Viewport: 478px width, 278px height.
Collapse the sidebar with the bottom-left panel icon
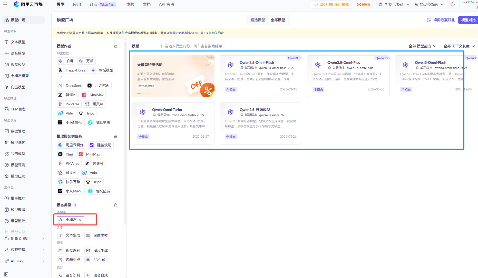(x=6, y=274)
